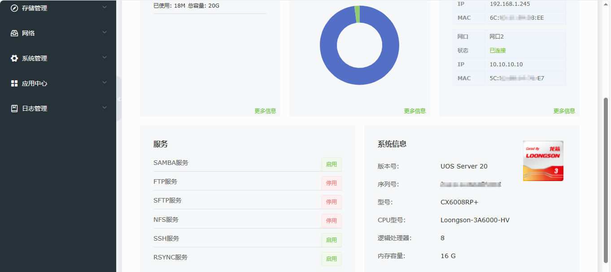Image resolution: width=611 pixels, height=272 pixels.
Task: Click the Loongson logo in system info
Action: tap(542, 160)
